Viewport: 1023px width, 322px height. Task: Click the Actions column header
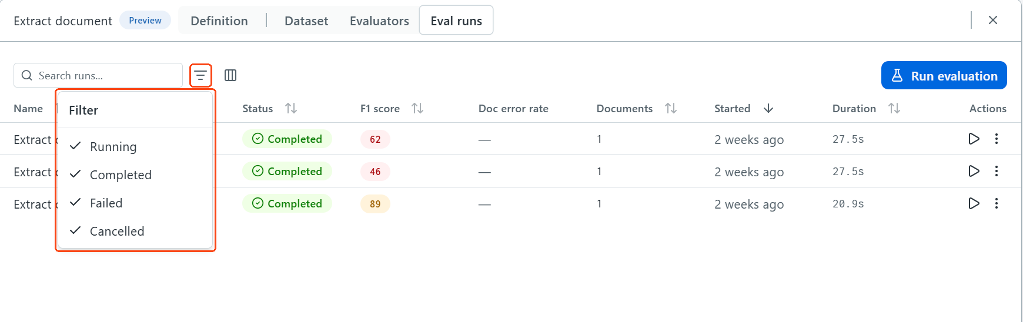988,108
